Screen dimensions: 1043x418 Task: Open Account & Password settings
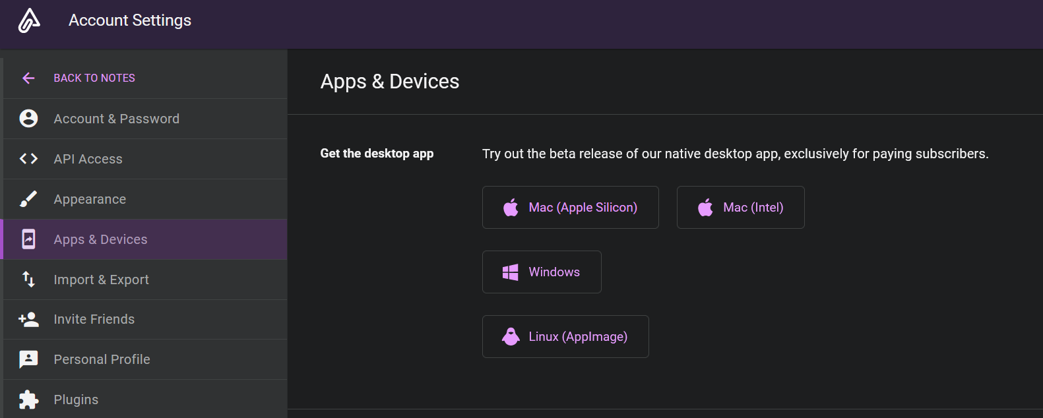click(145, 119)
